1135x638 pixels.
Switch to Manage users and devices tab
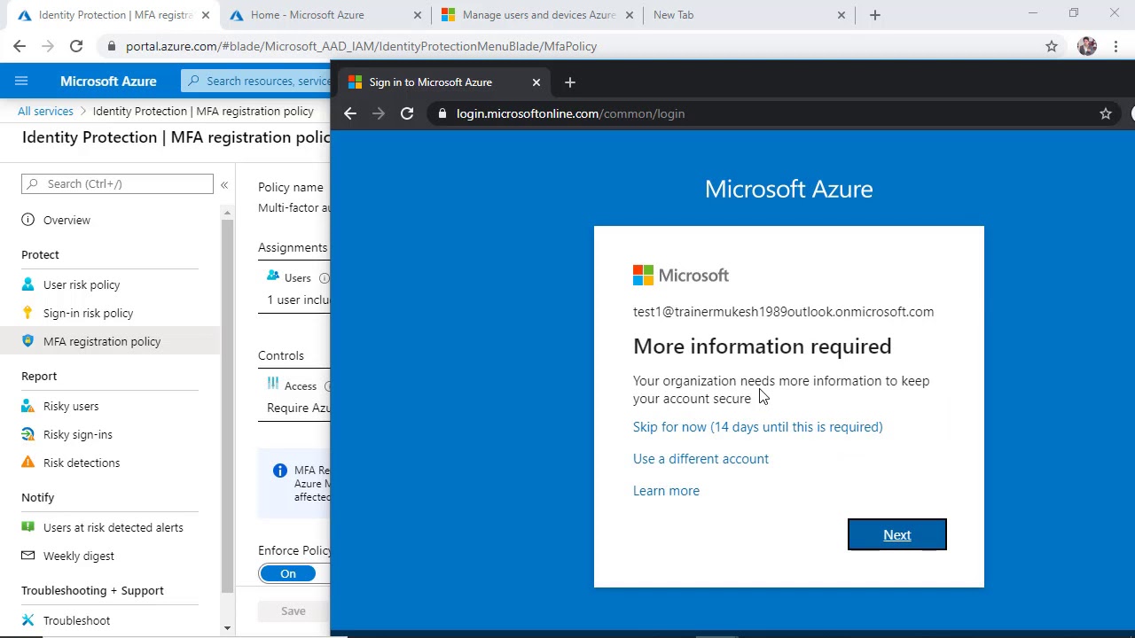coord(538,15)
